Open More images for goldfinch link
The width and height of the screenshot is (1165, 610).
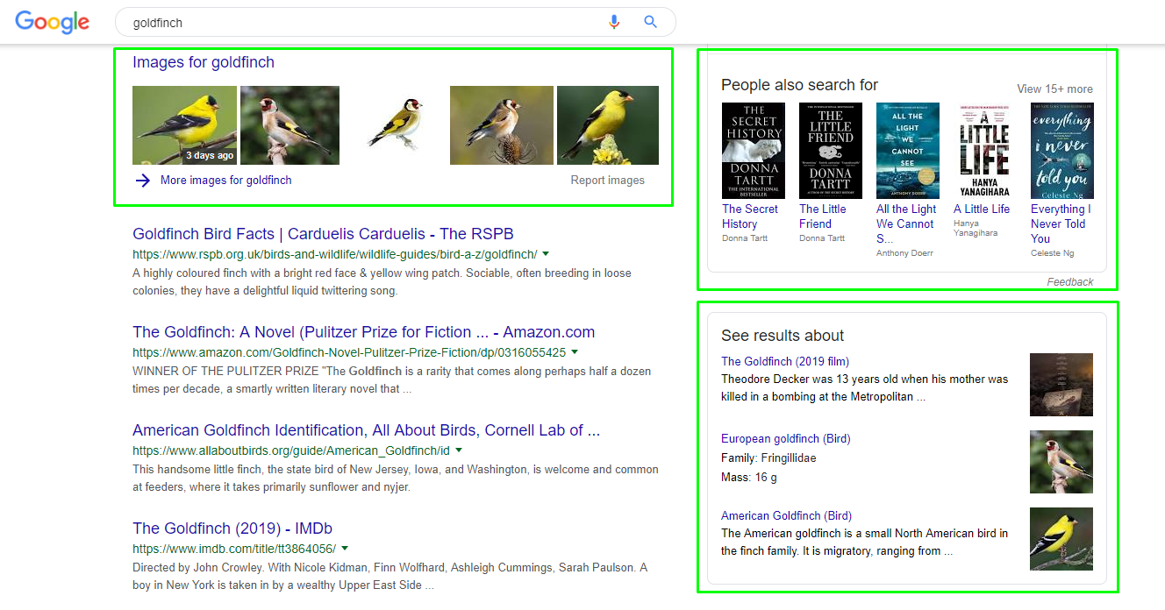(x=226, y=180)
